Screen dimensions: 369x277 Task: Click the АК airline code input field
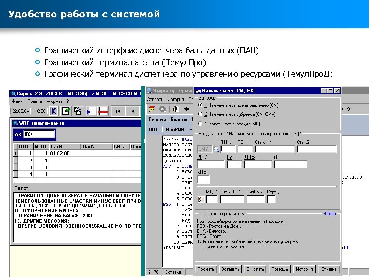[x=39, y=134]
